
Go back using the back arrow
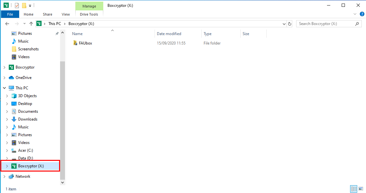coord(7,24)
